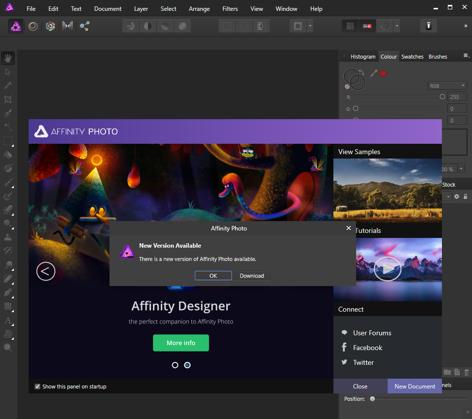Expand Quick Mask options arrow
The image size is (472, 419).
[x=310, y=26]
